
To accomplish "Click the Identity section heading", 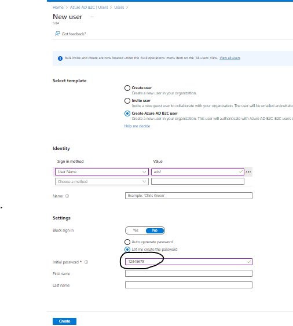I will 61,148.
